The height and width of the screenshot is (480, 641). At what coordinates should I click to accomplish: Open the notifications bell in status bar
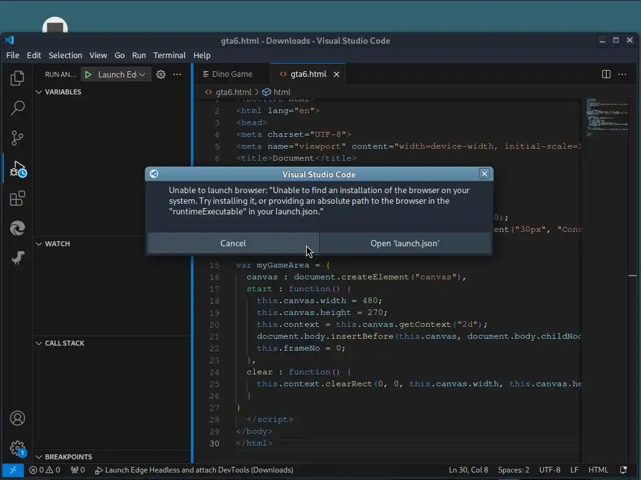(623, 470)
